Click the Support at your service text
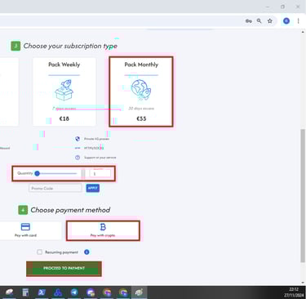The height and width of the screenshot is (299, 306). click(100, 158)
